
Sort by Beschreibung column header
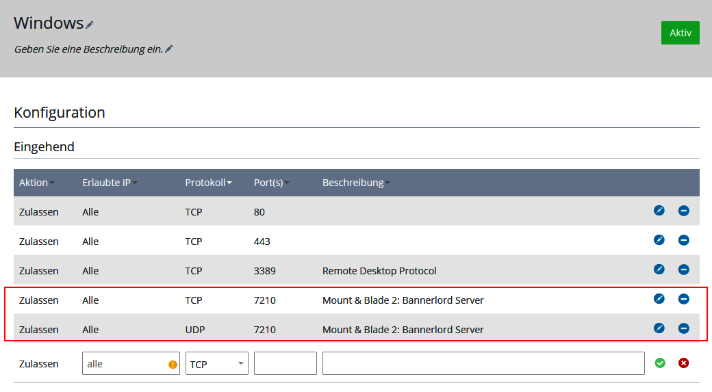point(356,183)
